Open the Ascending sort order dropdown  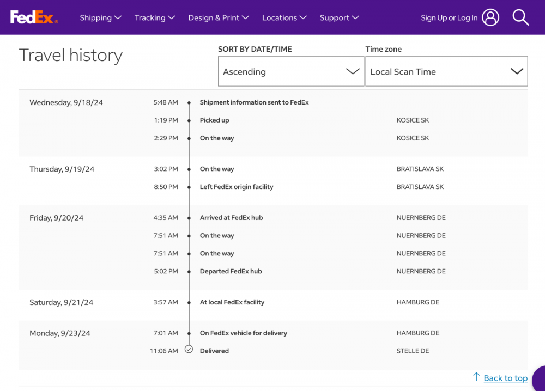(x=290, y=71)
